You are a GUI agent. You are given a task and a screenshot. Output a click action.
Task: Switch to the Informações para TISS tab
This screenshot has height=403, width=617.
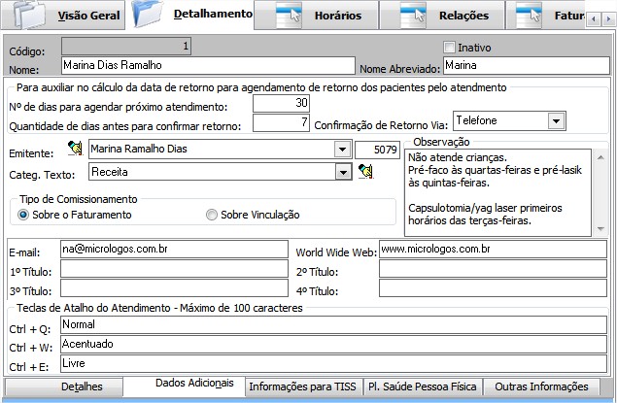[303, 386]
